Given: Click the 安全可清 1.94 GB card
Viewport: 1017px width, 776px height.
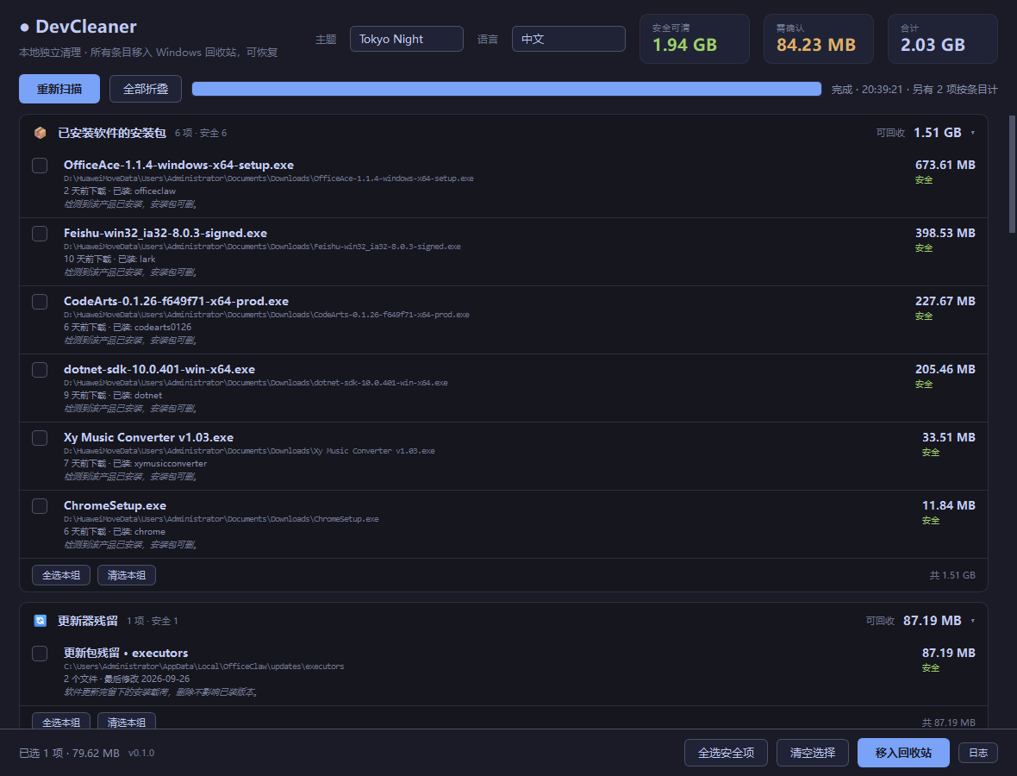Looking at the screenshot, I should [695, 39].
